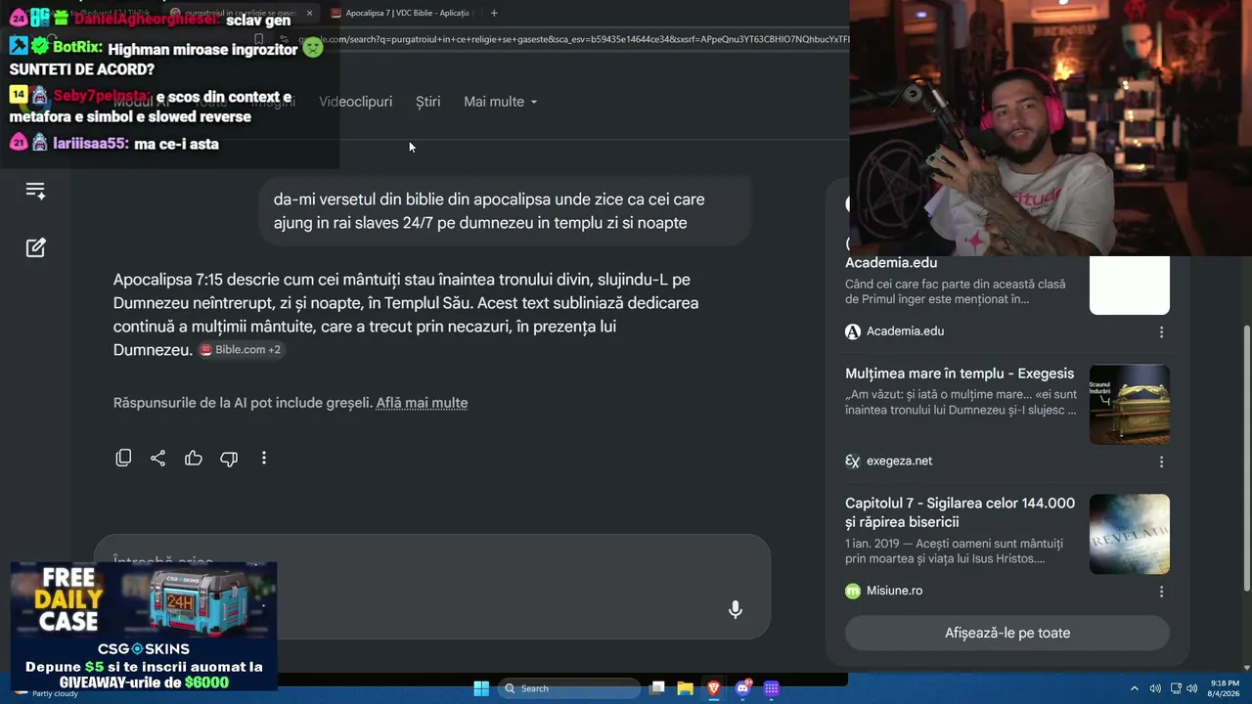Show hidden system tray icons

click(x=1135, y=688)
